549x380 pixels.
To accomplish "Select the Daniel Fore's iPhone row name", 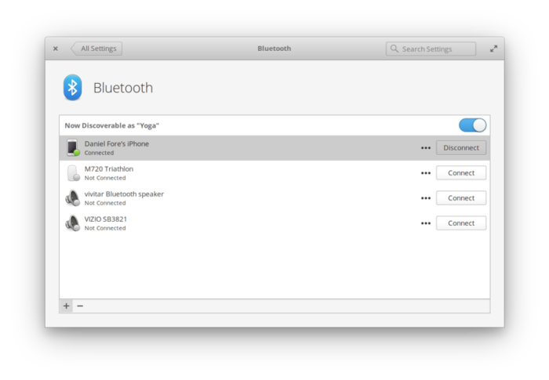I will coord(117,144).
